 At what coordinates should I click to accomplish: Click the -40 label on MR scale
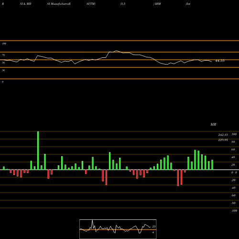click(x=233, y=188)
